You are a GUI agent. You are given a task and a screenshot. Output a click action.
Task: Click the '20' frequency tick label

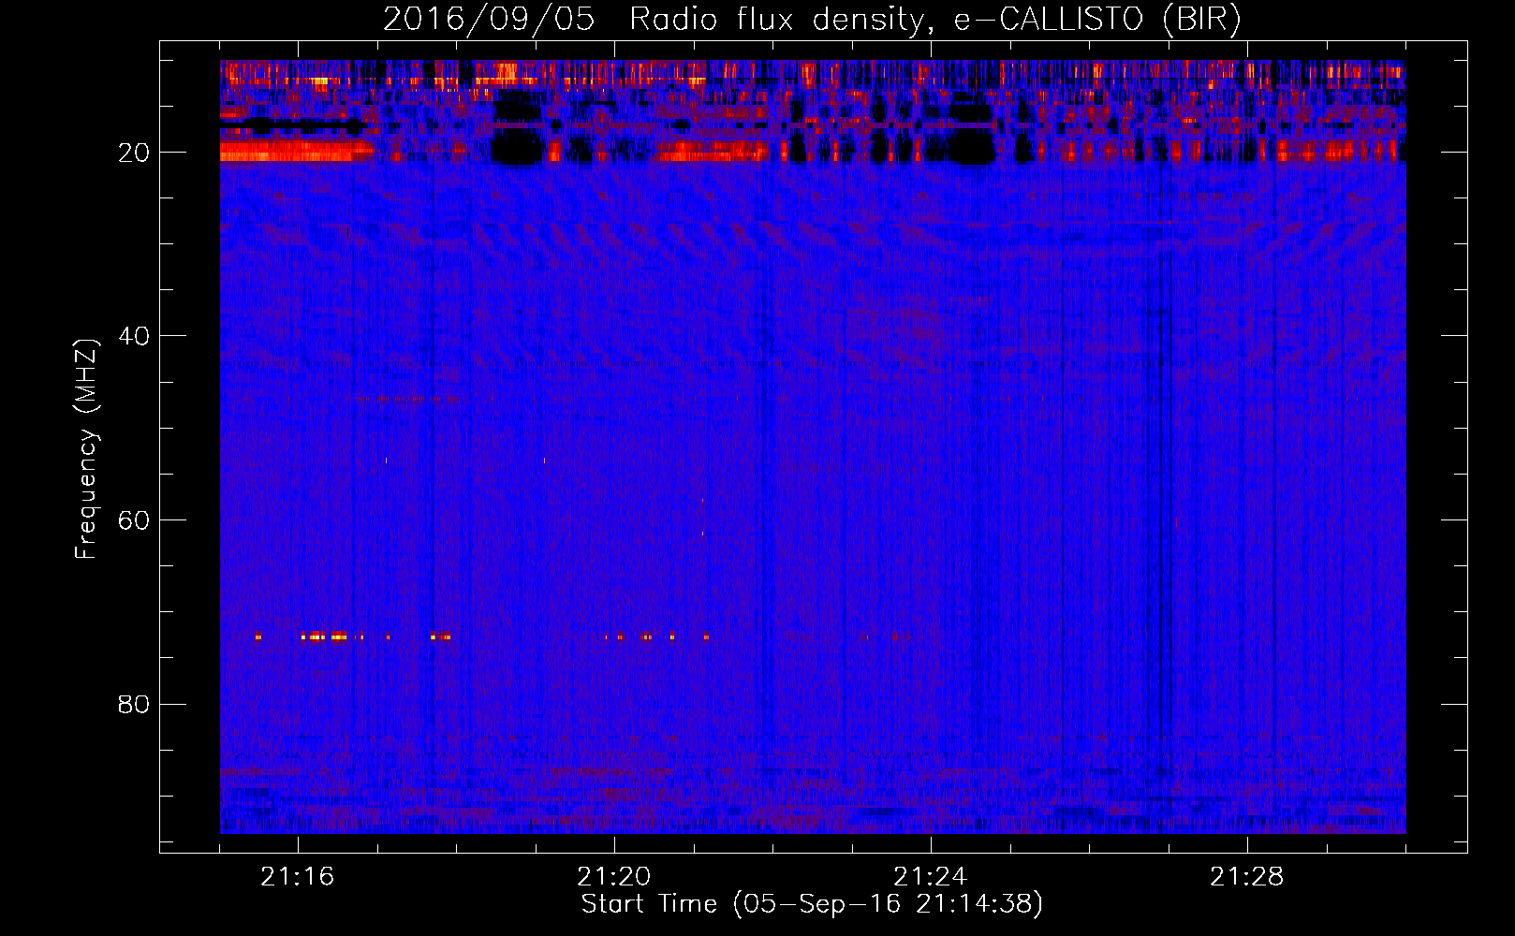click(x=134, y=152)
